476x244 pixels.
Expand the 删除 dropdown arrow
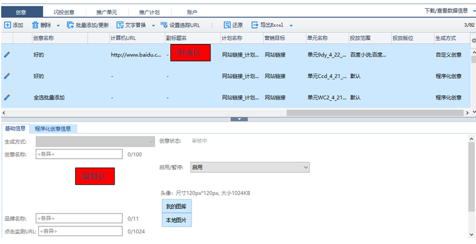coord(58,26)
